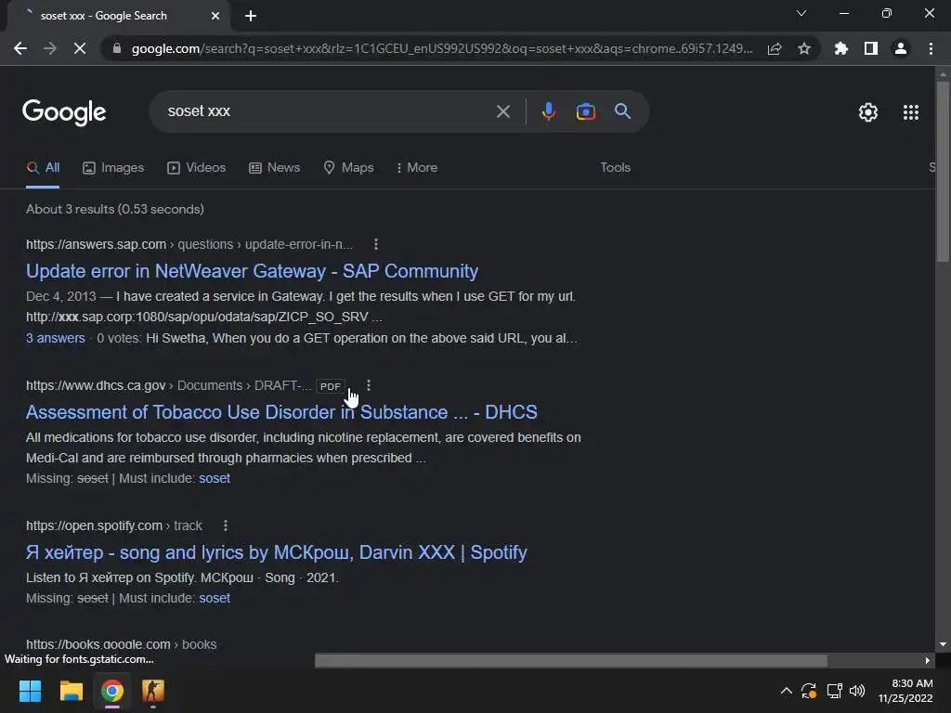
Task: Go to Google homepage via logo
Action: coord(64,112)
